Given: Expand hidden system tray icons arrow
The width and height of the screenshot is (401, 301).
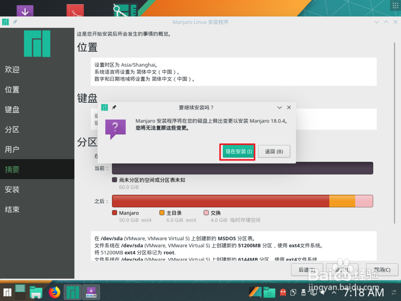Looking at the screenshot, I should pos(334,292).
